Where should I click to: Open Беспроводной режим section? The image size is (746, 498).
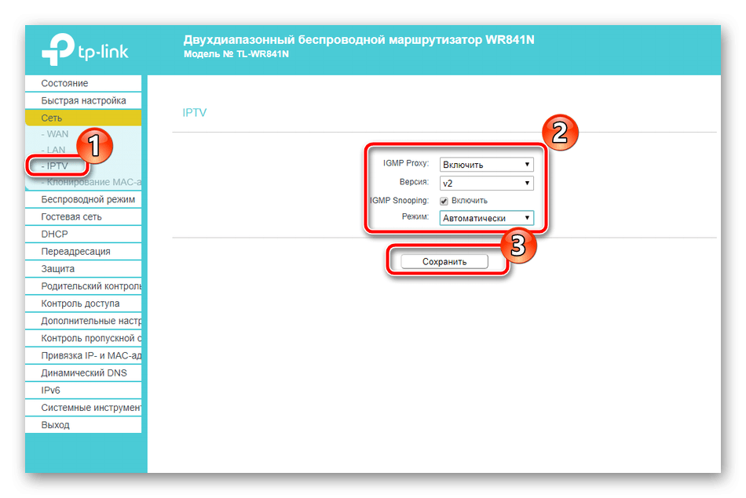(x=87, y=199)
